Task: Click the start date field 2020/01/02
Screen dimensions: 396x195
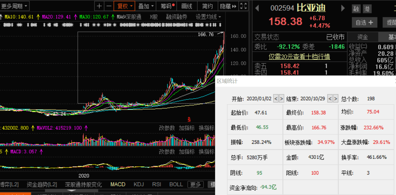Action: [x=259, y=99]
